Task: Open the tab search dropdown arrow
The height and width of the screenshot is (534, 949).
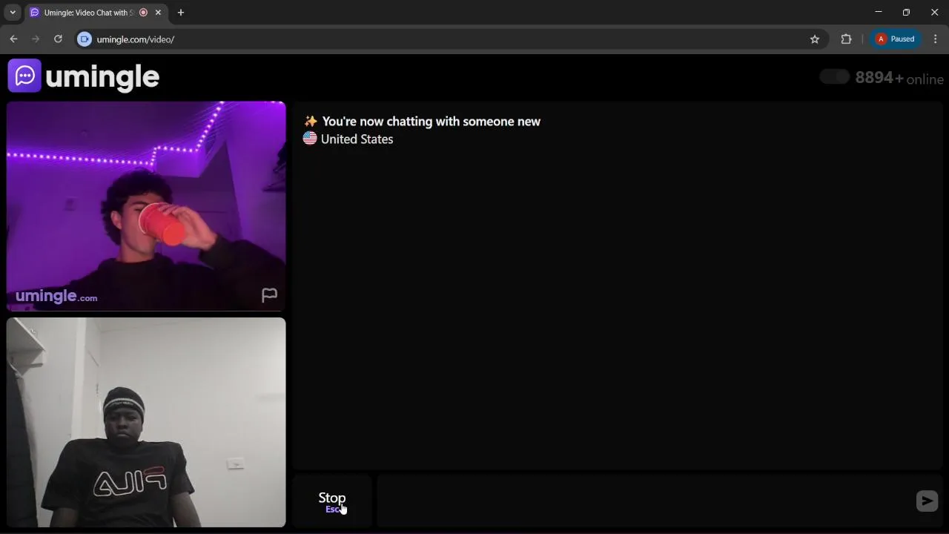Action: 13,13
